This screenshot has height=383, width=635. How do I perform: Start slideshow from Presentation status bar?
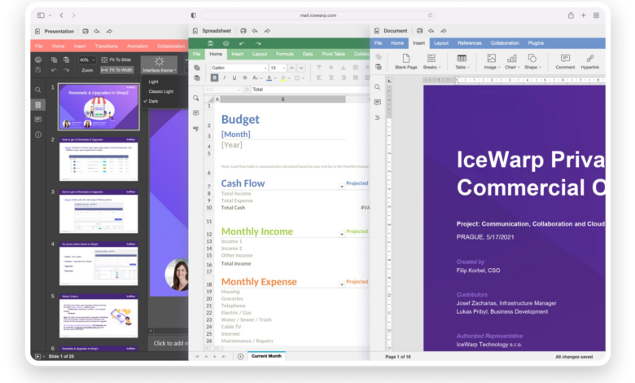37,357
